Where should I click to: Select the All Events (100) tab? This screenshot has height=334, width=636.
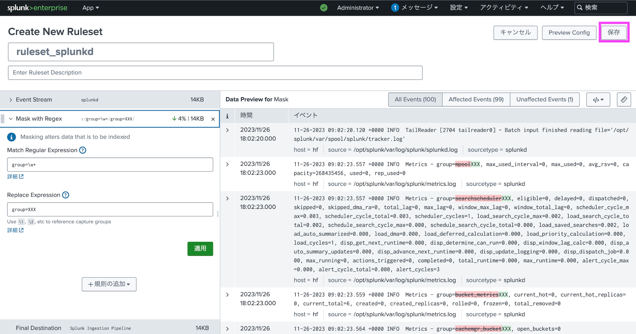(x=415, y=100)
